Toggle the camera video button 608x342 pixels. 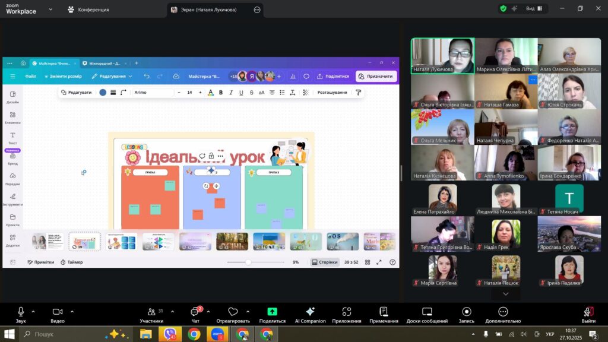tap(57, 312)
